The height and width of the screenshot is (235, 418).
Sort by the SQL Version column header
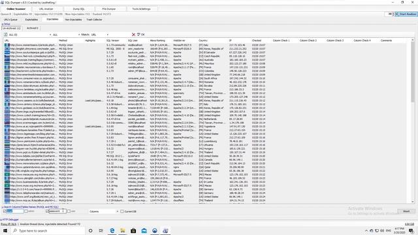(113, 40)
